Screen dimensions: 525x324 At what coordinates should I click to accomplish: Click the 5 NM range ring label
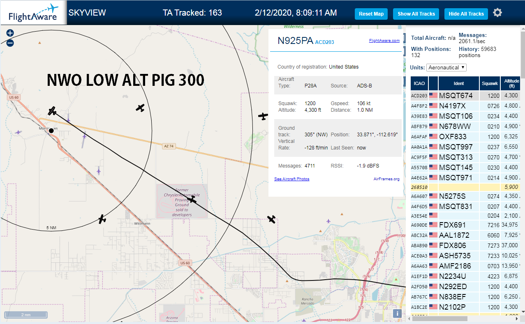click(x=51, y=227)
